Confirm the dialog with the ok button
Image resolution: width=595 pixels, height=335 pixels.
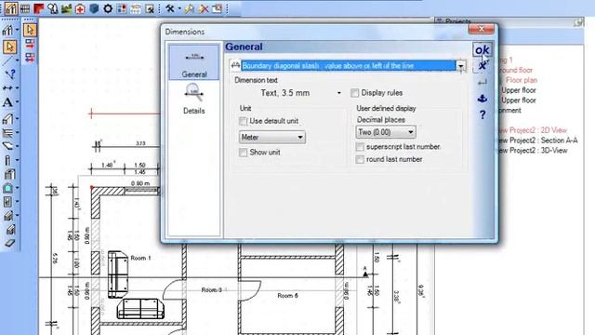click(482, 49)
